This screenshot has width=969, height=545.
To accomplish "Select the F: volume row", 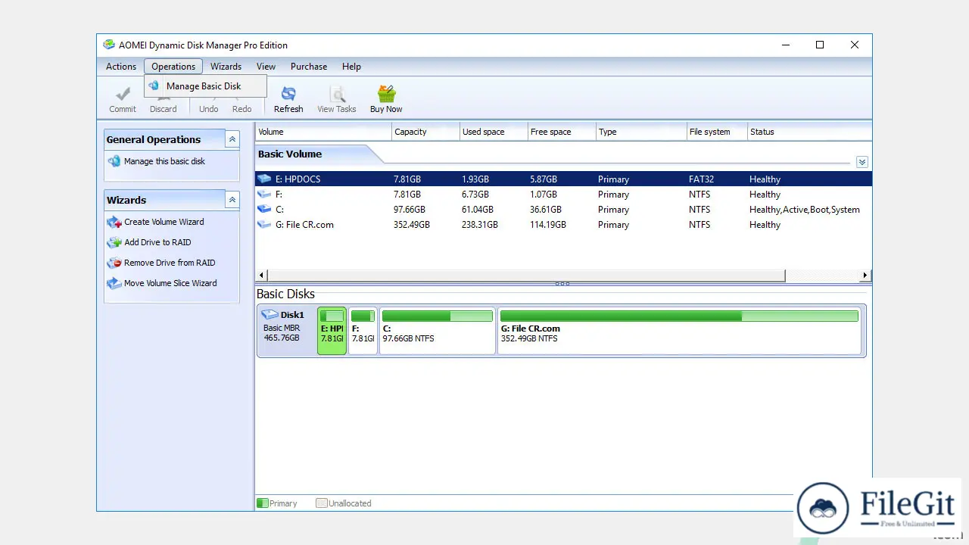I will click(x=563, y=195).
